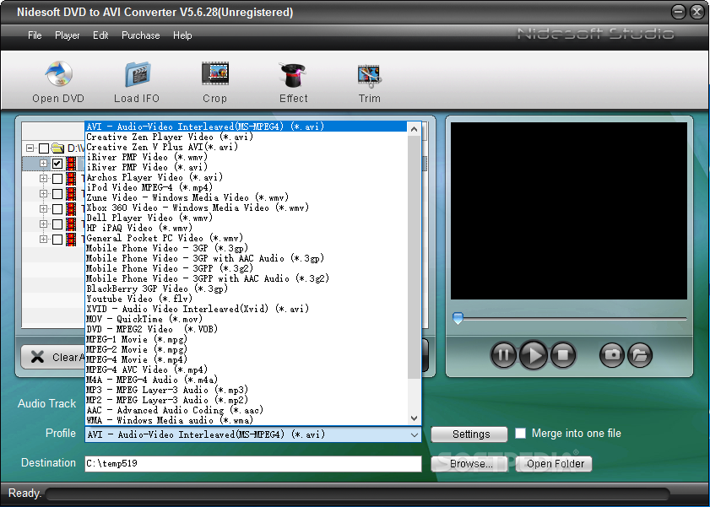Select BlackBerry 3GP Video profile
710x507 pixels.
(x=247, y=289)
